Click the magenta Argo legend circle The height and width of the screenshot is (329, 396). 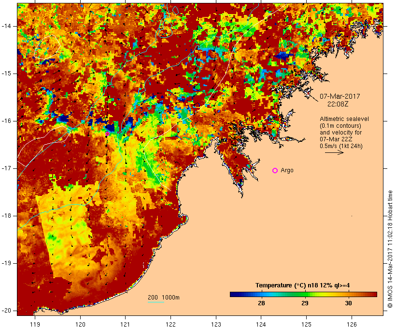coord(275,171)
